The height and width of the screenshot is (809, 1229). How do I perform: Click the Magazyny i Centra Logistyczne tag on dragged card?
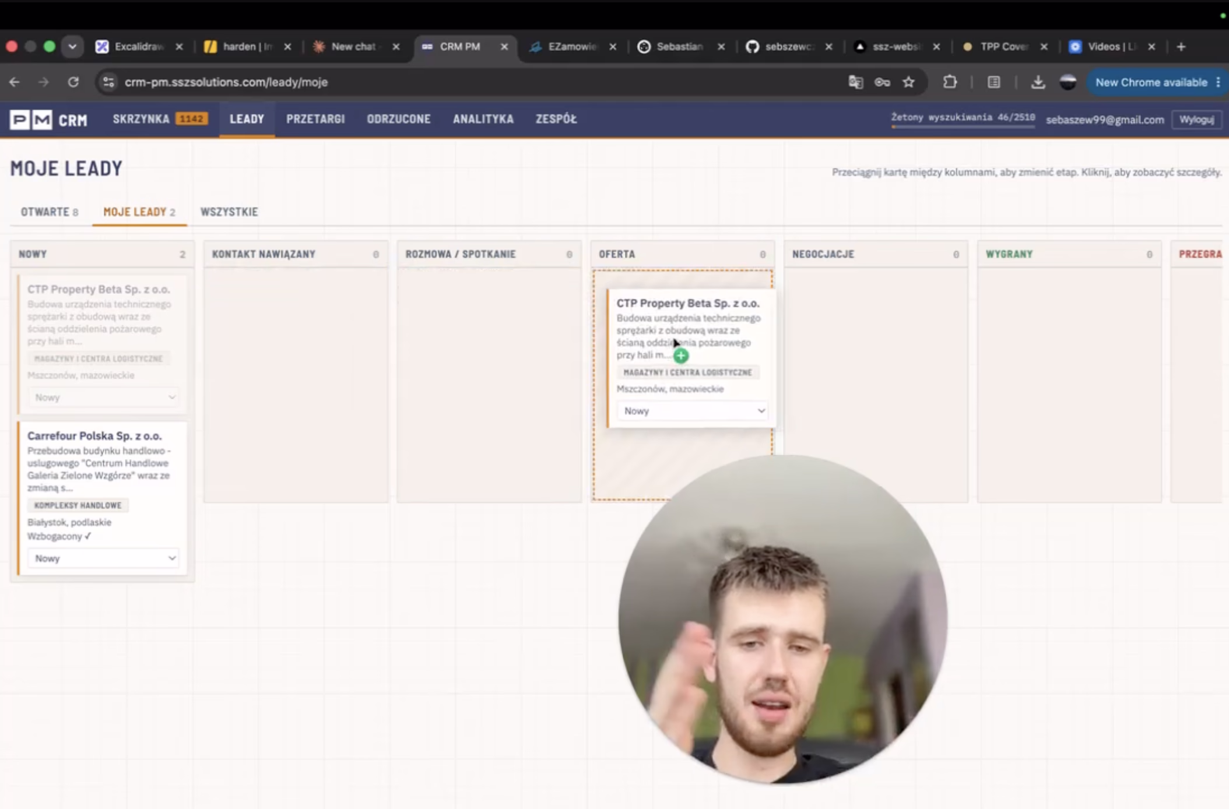688,372
